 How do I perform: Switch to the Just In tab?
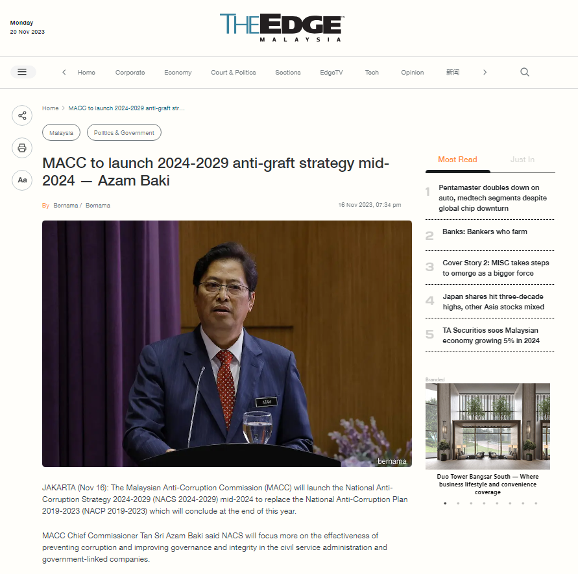[x=522, y=160]
